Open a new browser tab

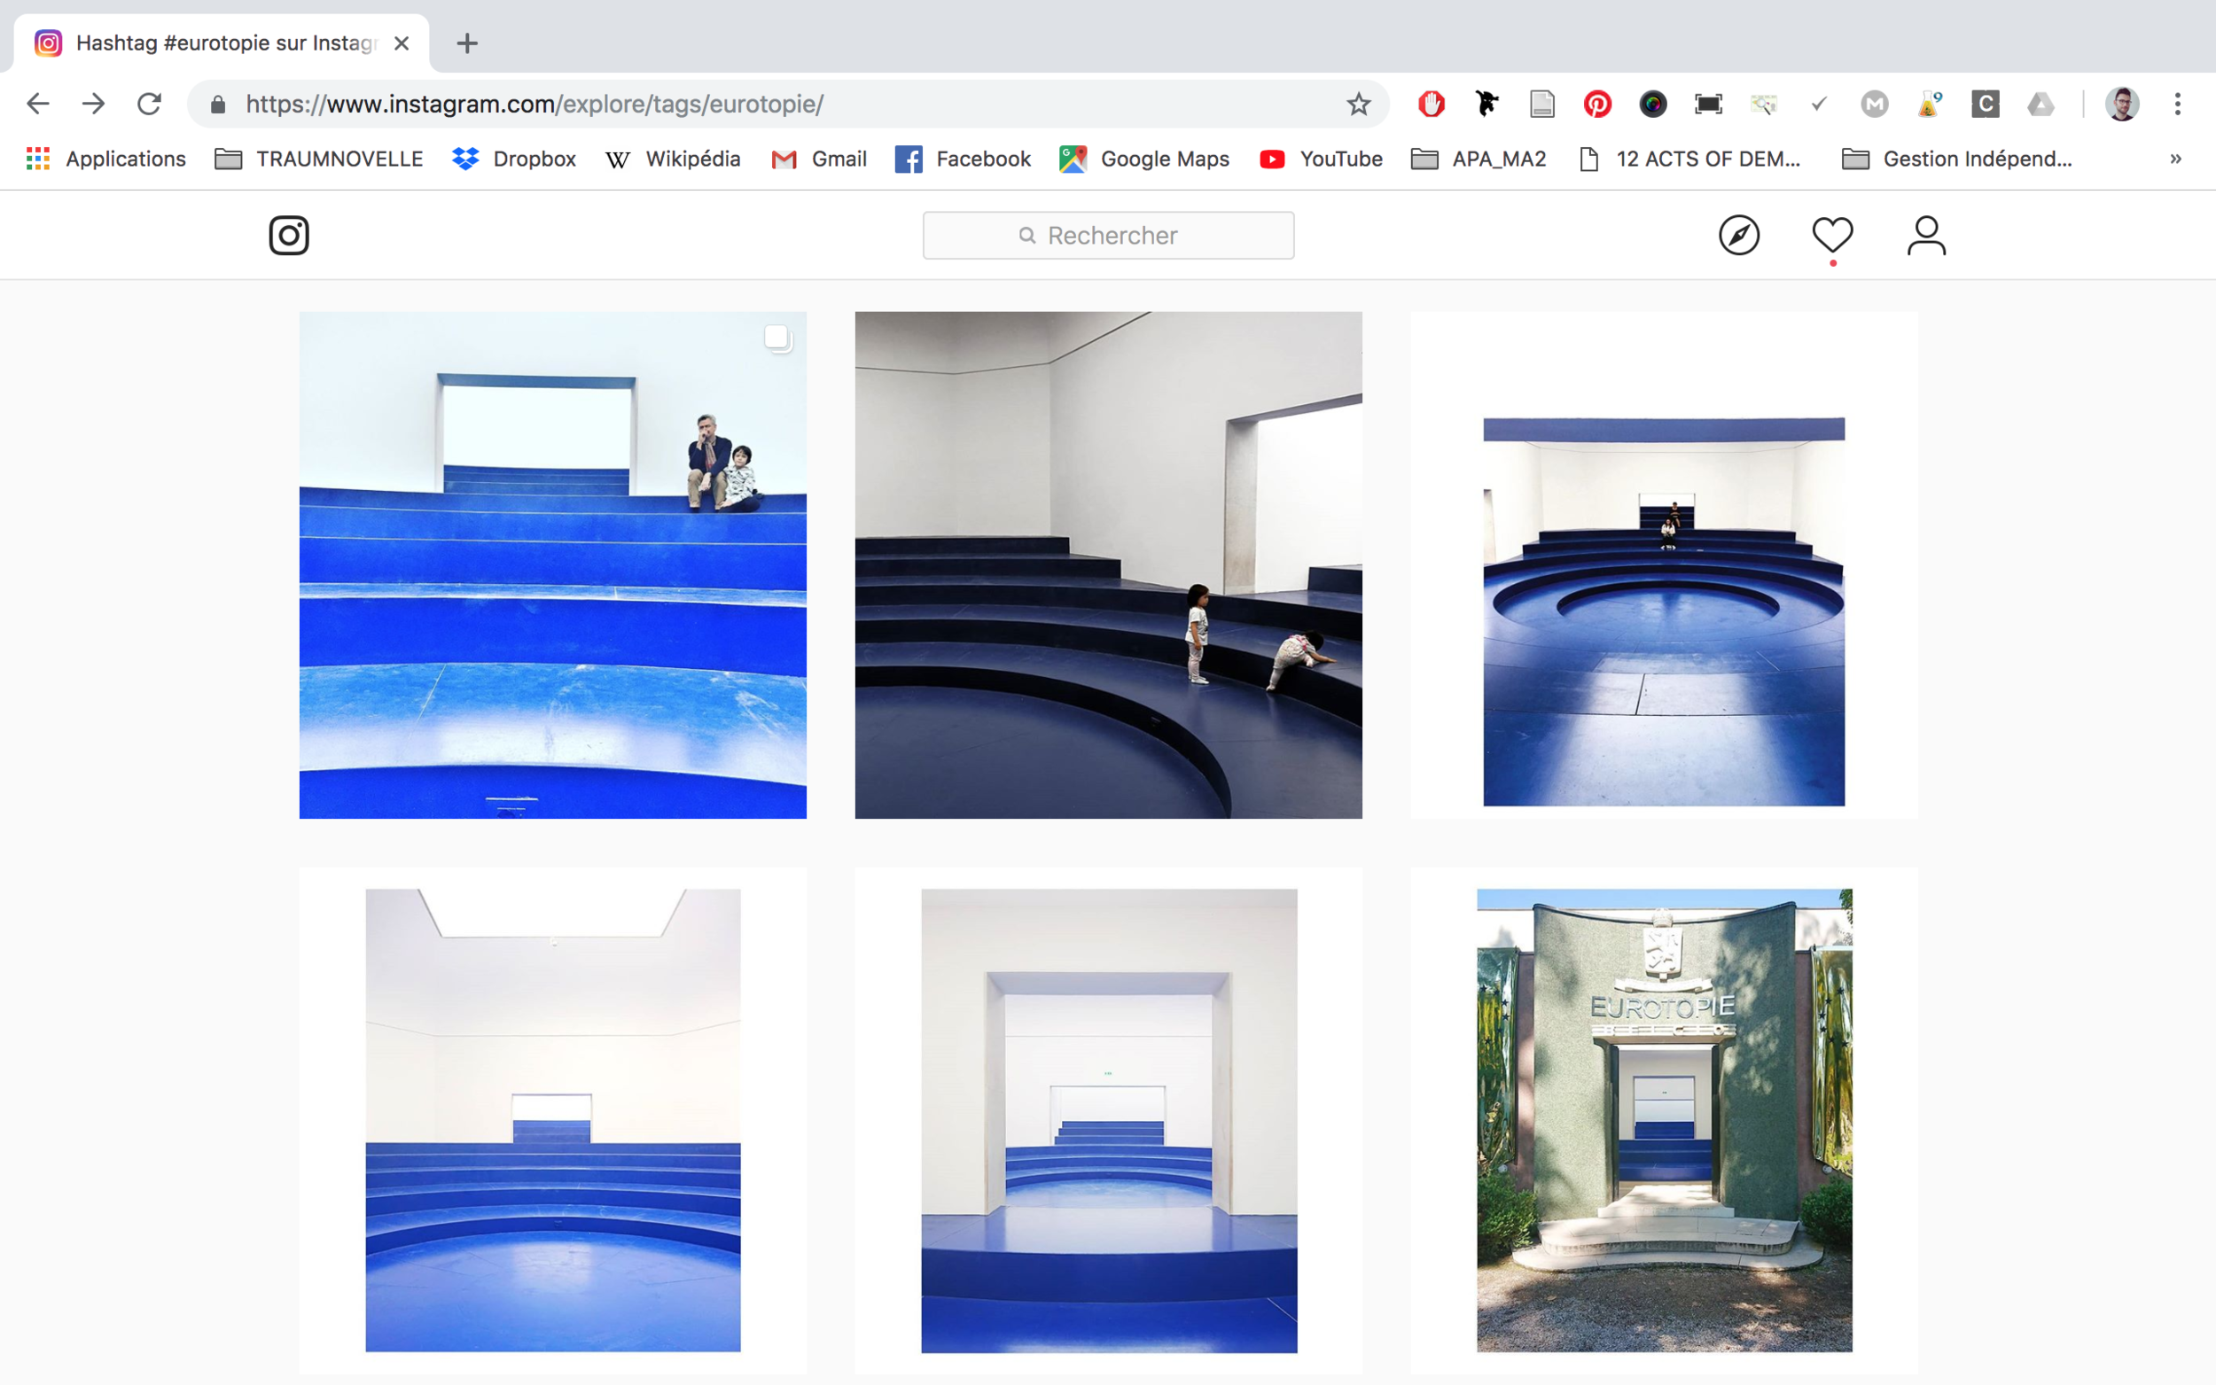467,43
